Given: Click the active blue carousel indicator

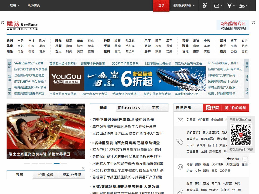Looking at the screenshot, I should [56, 163].
